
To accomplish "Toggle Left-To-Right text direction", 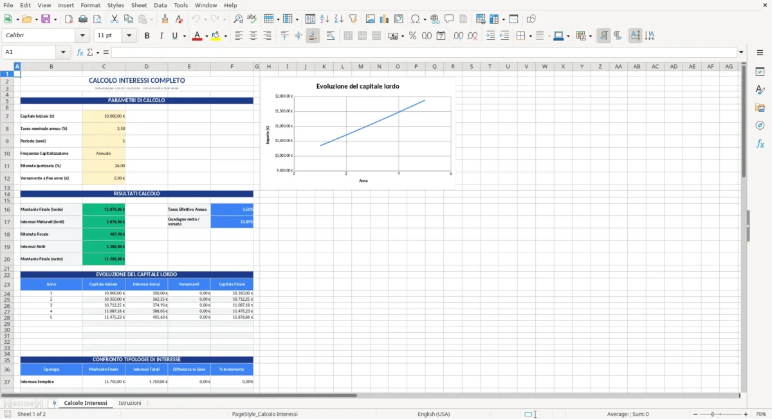I will 603,36.
